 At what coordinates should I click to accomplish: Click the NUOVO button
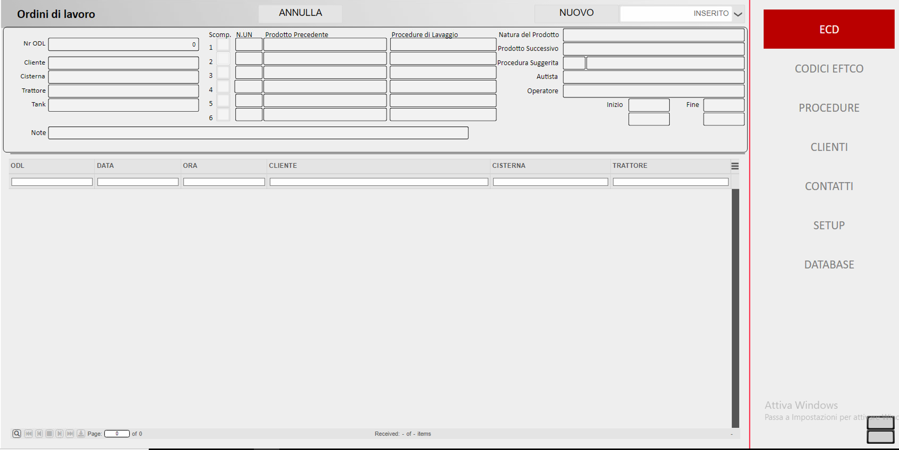point(576,13)
